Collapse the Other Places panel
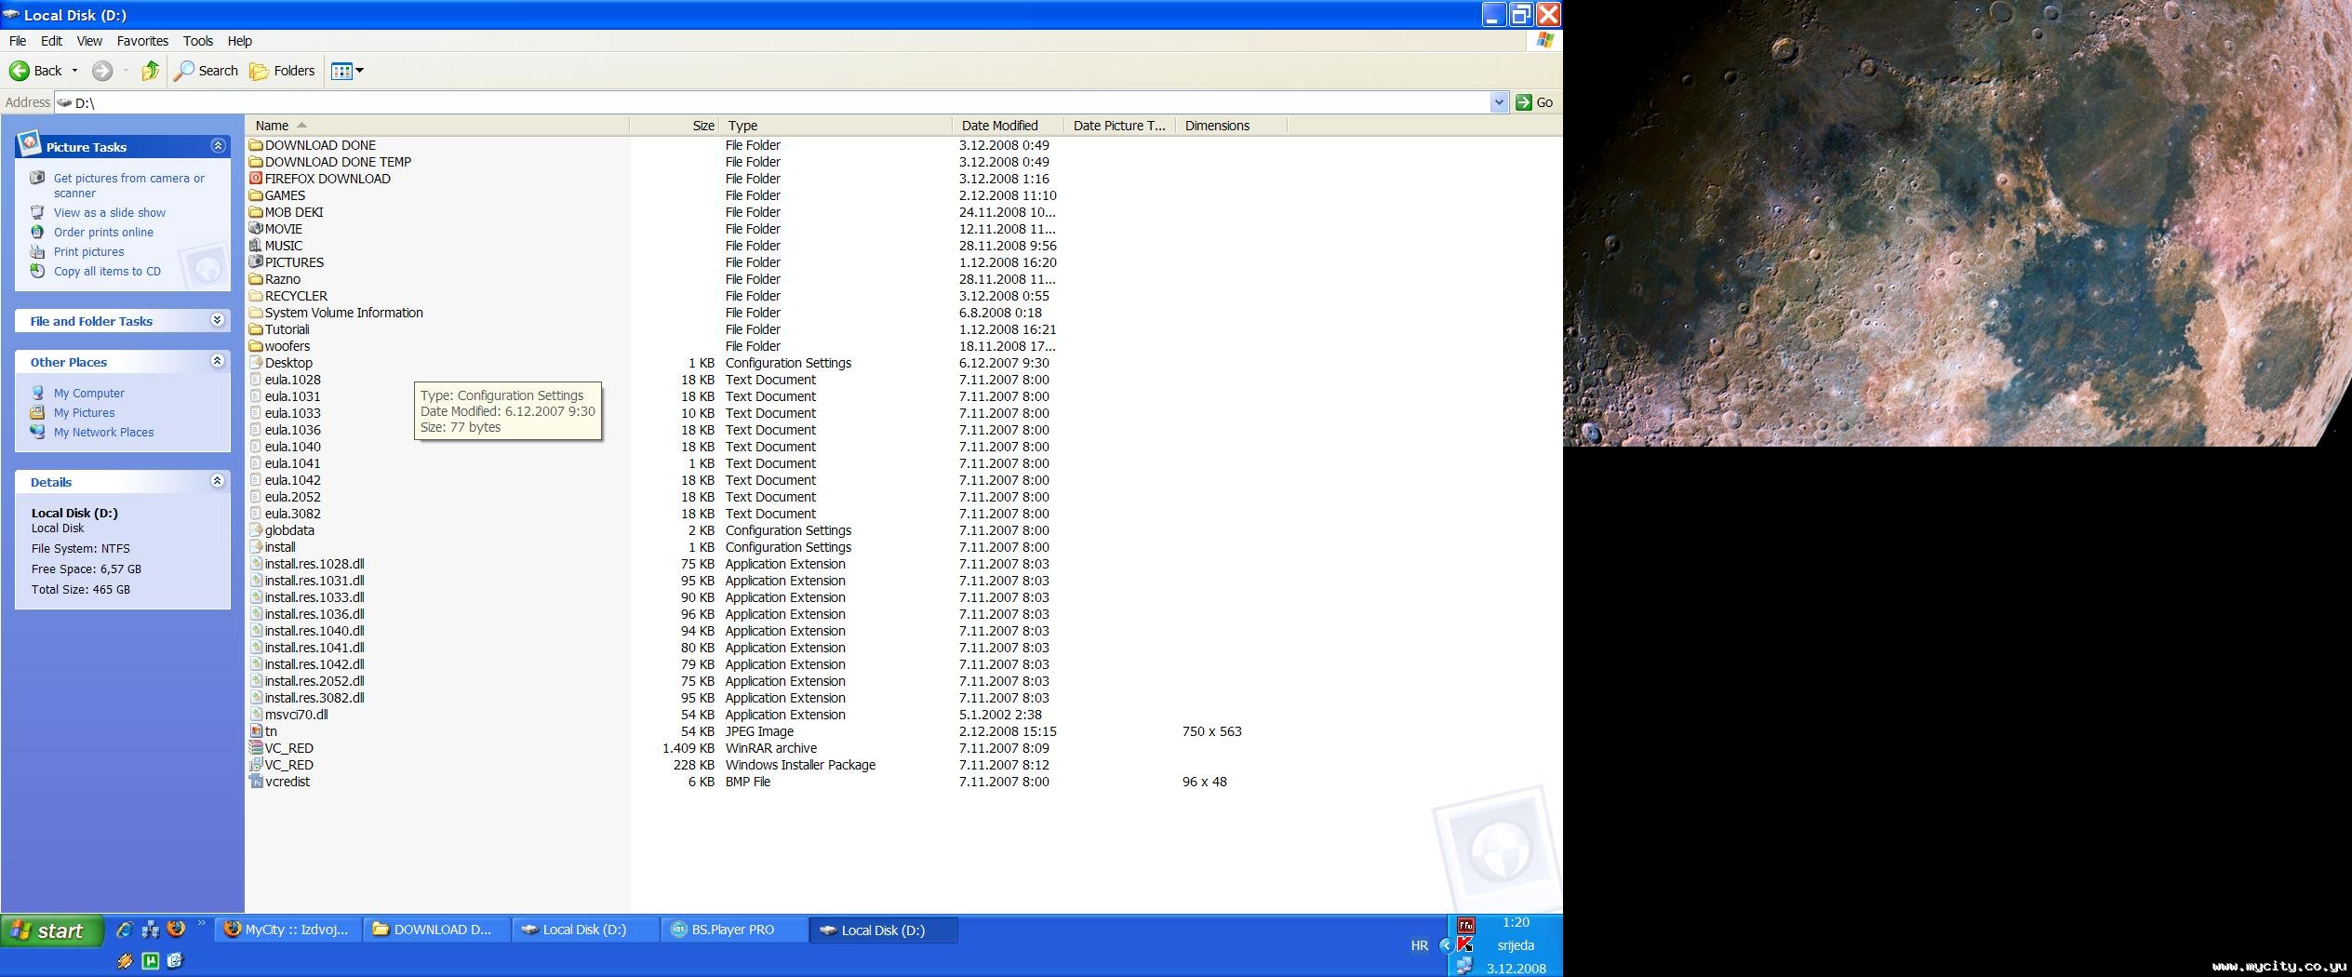This screenshot has height=977, width=2352. coord(218,361)
